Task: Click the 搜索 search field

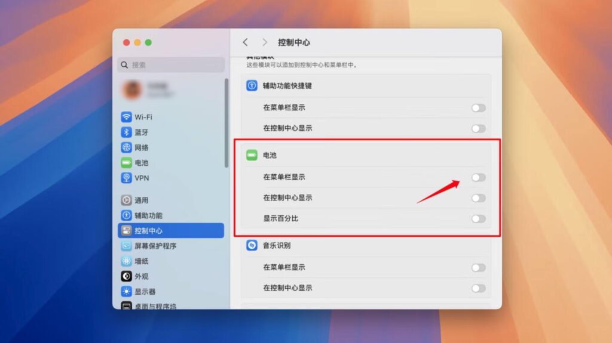Action: click(x=171, y=64)
